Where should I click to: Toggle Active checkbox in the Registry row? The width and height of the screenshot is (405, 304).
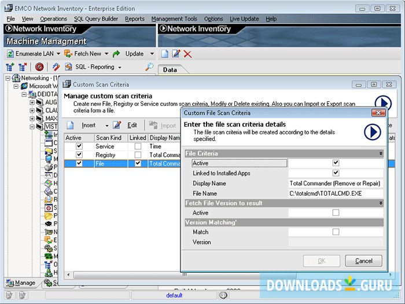(x=79, y=155)
